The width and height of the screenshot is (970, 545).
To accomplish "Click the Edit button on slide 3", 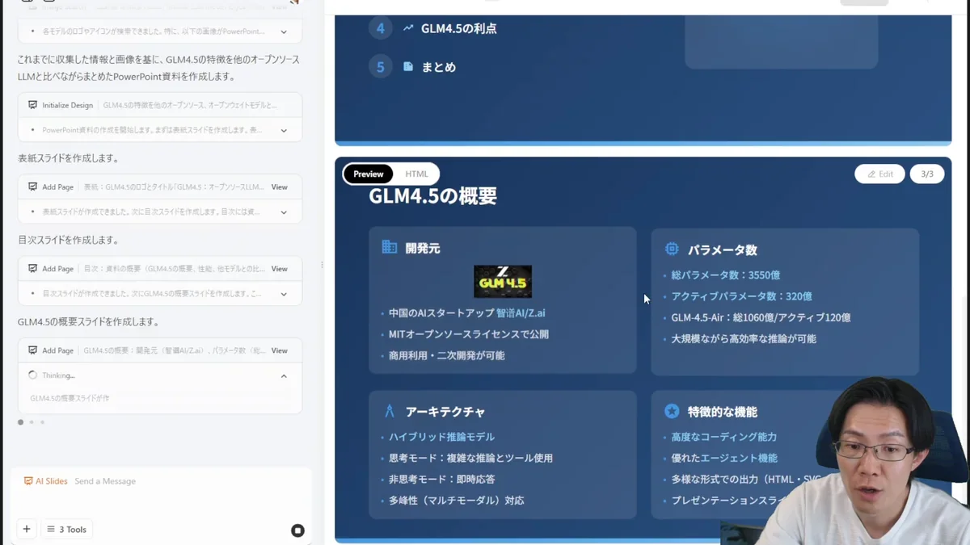I will (879, 174).
